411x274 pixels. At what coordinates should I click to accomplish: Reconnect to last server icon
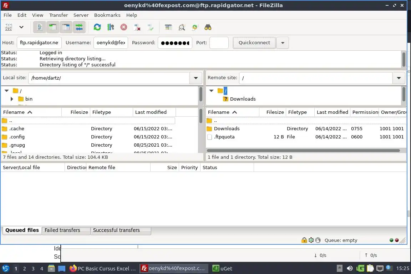tap(151, 27)
